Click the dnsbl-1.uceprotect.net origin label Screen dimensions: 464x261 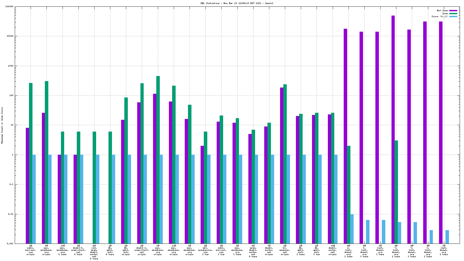pyautogui.click(x=142, y=250)
